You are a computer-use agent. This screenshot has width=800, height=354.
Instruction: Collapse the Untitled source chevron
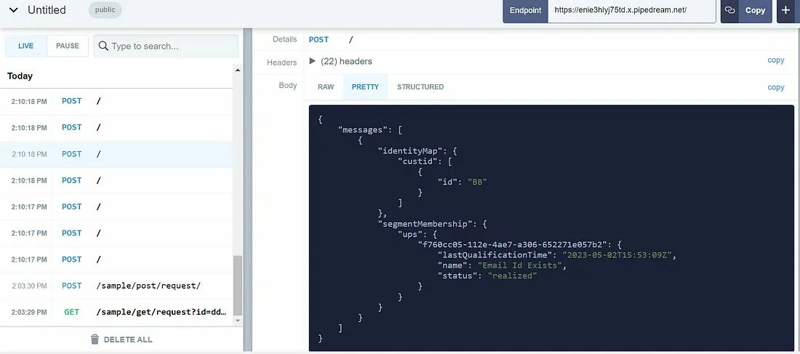point(14,10)
